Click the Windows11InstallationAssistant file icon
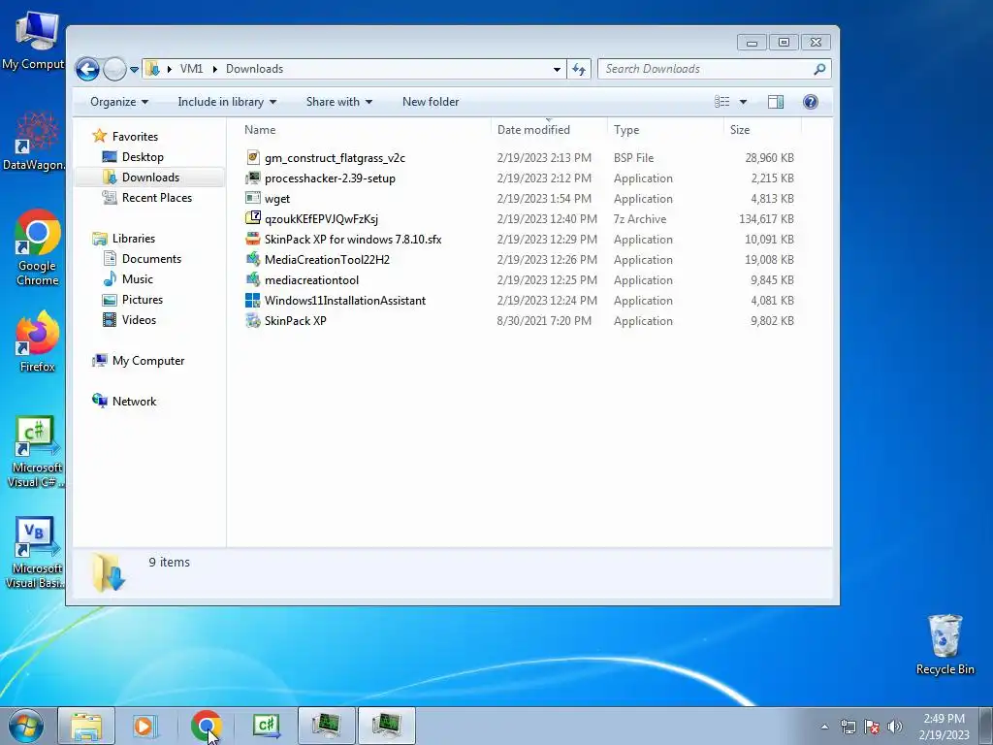 coord(253,301)
